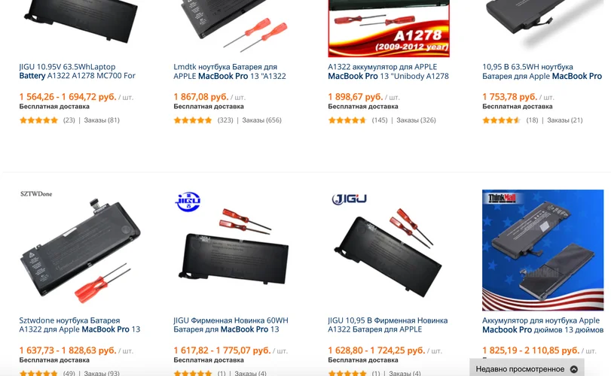
Task: Open JIGU Фирменная Новинка 60WH title link
Action: point(231,325)
